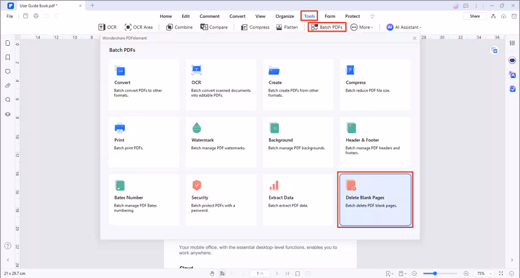Switch to the View tab
Screen dimensions: 520x278
tap(261, 16)
